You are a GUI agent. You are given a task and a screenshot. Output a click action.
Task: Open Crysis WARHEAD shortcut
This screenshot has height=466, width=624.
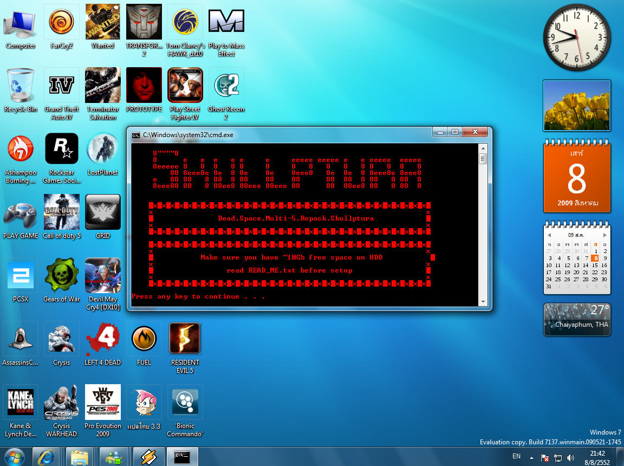point(61,411)
